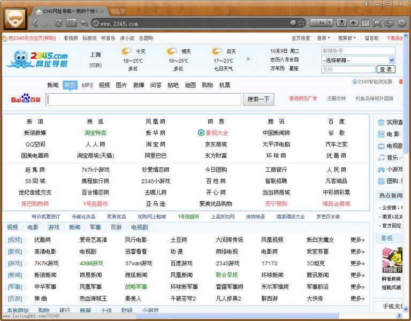Open the 影视大全 link with play icon
Viewport: 411px width, 321px height.
[x=213, y=133]
